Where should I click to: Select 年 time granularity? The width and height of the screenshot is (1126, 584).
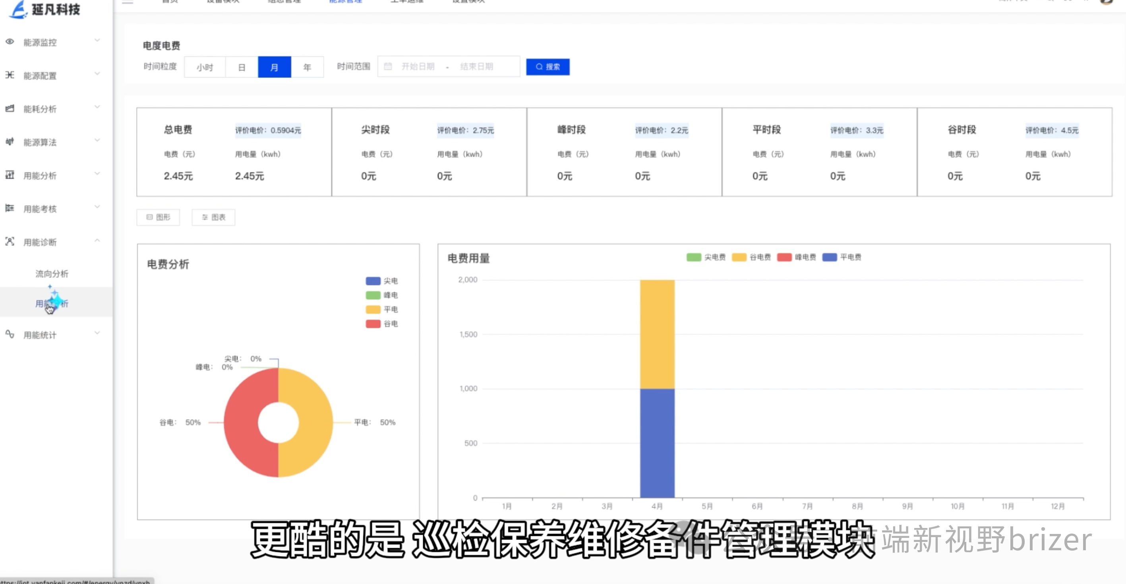click(307, 67)
